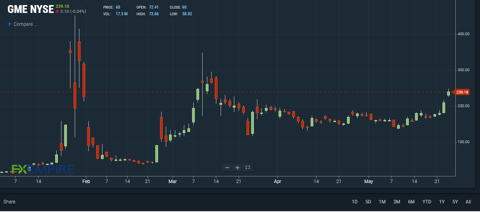This screenshot has width=480, height=212.
Task: Click the OPEN 72.41 value
Action: [x=154, y=7]
